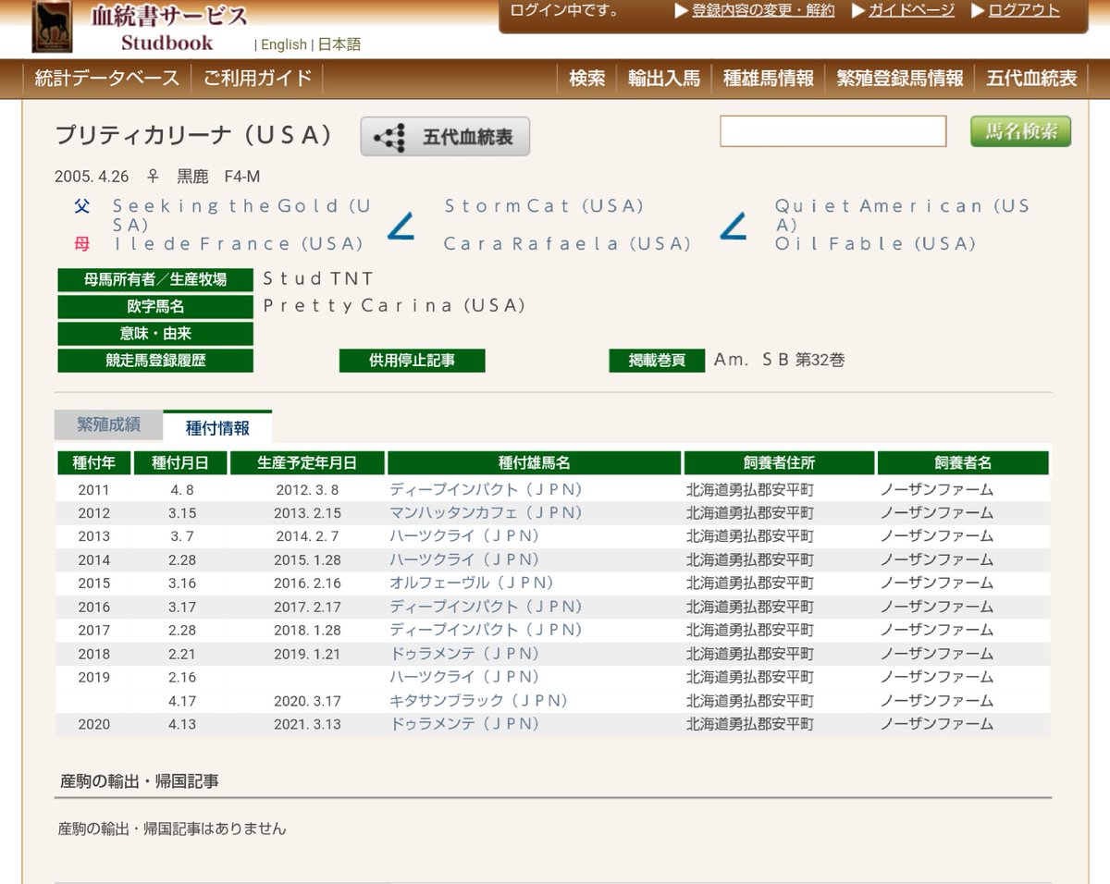Open the ガイドページ link
The image size is (1110, 884).
[x=911, y=10]
